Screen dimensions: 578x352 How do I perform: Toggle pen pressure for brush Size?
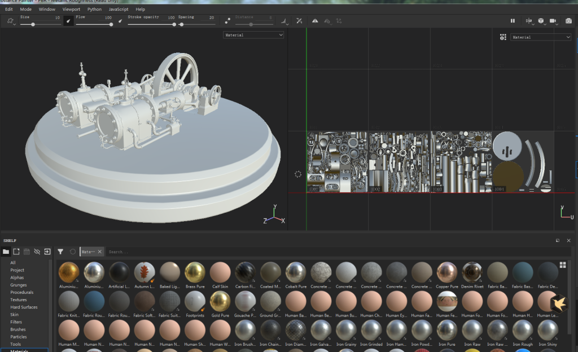coord(68,21)
